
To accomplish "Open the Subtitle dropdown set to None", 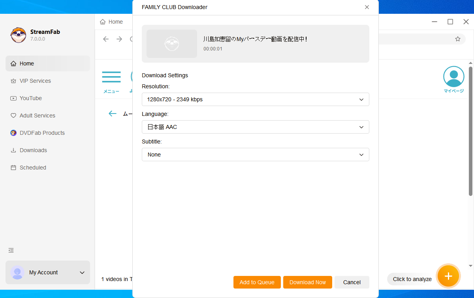I will pos(256,155).
